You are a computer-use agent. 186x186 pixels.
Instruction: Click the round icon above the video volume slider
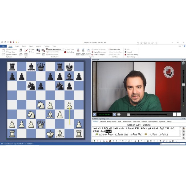tap(183, 63)
